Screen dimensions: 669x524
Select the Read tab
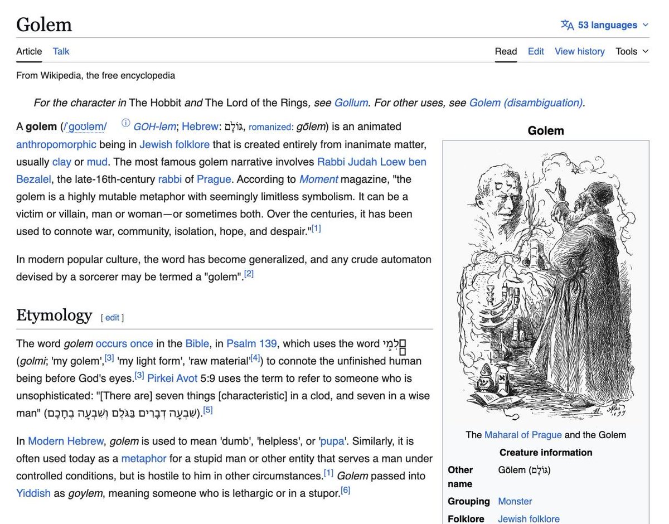point(506,51)
